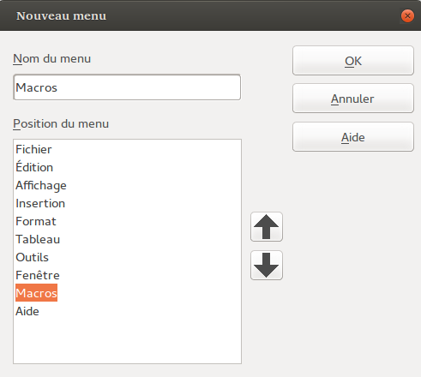Close the Nouveau menu dialog
Viewport: 421px width, 377px height.
coord(407,16)
